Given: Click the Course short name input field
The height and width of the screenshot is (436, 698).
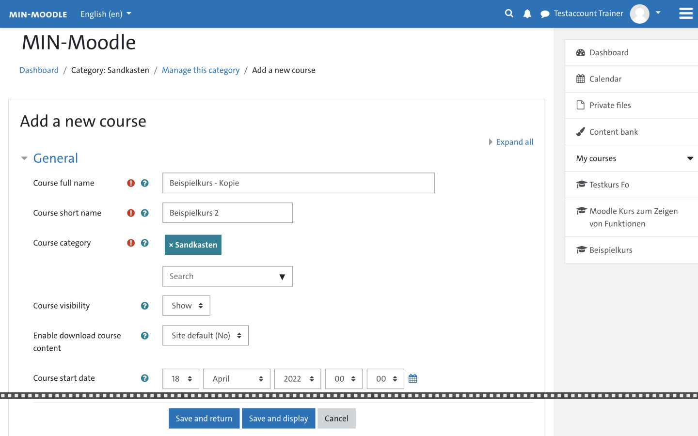Looking at the screenshot, I should point(227,213).
